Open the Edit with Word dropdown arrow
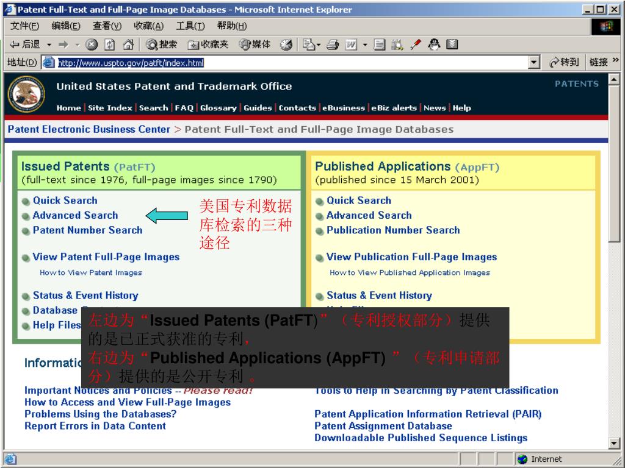Screen dimensions: 625x468 (365, 44)
